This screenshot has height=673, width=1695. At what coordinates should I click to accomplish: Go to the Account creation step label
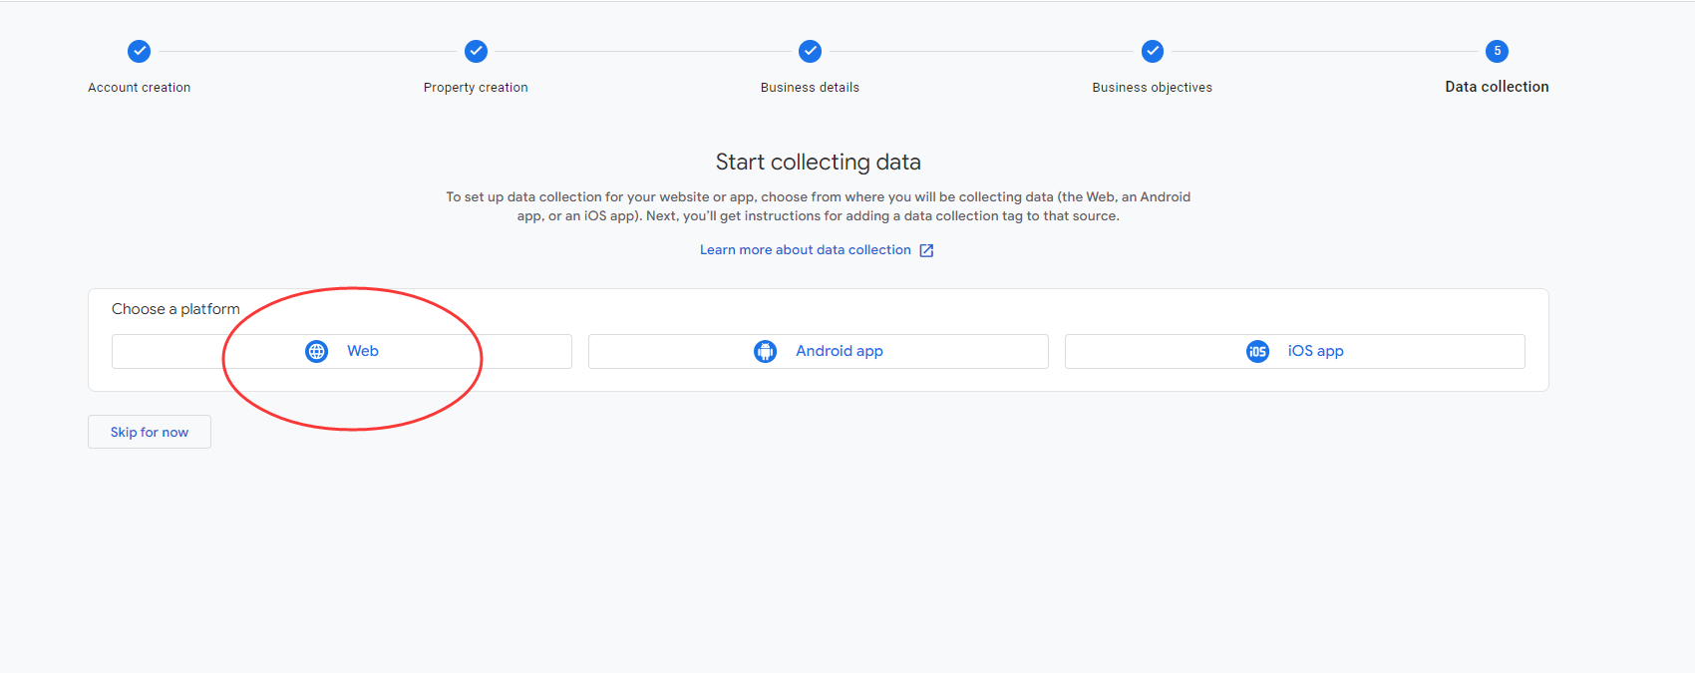point(140,88)
